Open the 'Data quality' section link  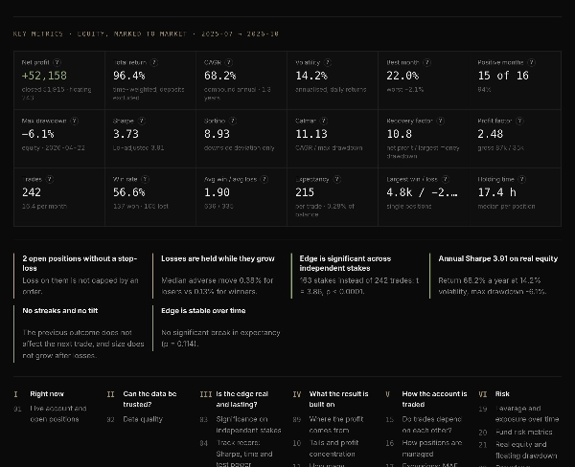click(x=143, y=419)
